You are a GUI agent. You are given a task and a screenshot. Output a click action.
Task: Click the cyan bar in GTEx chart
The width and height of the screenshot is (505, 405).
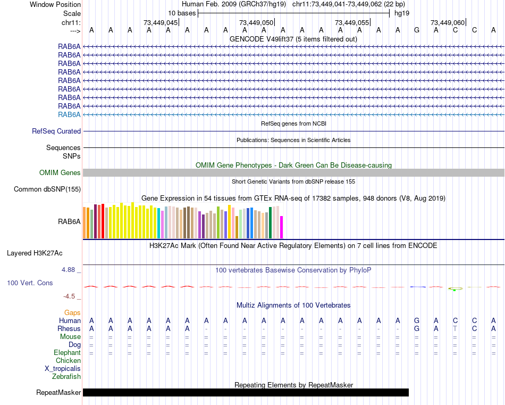pyautogui.click(x=159, y=224)
